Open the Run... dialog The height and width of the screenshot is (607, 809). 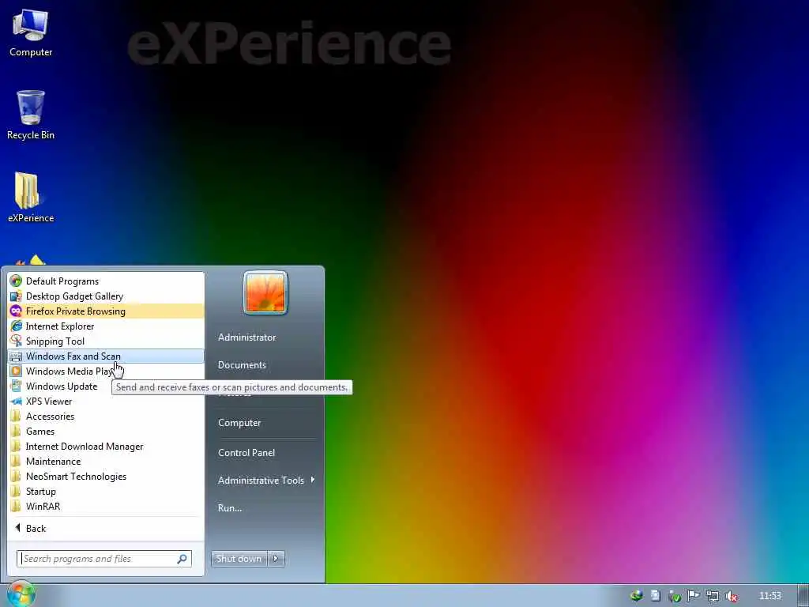point(230,508)
